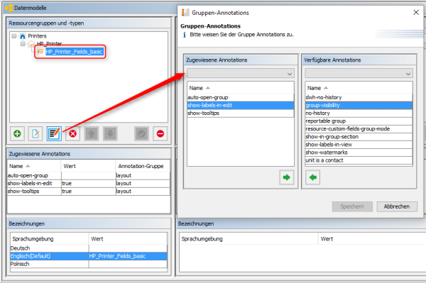Close the Gruppen-Annotations dialog
426x283 pixels.
pyautogui.click(x=416, y=13)
